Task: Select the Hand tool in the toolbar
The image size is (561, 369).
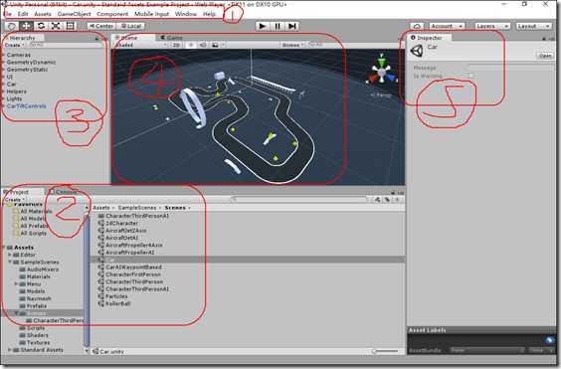Action: point(12,26)
